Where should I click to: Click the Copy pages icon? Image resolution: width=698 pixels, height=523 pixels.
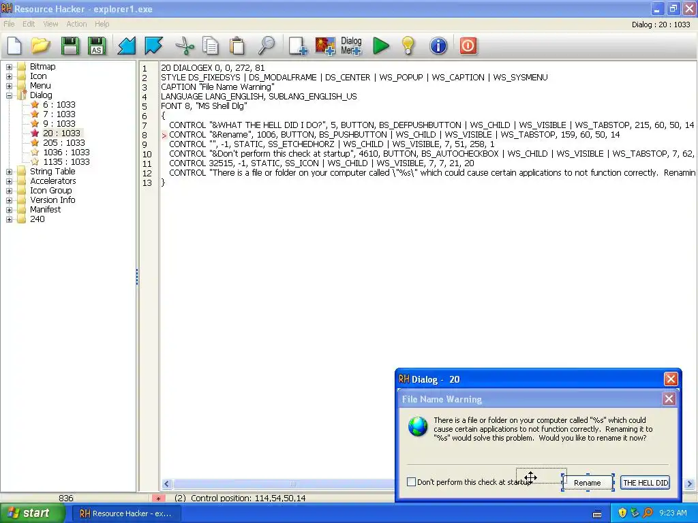point(210,46)
